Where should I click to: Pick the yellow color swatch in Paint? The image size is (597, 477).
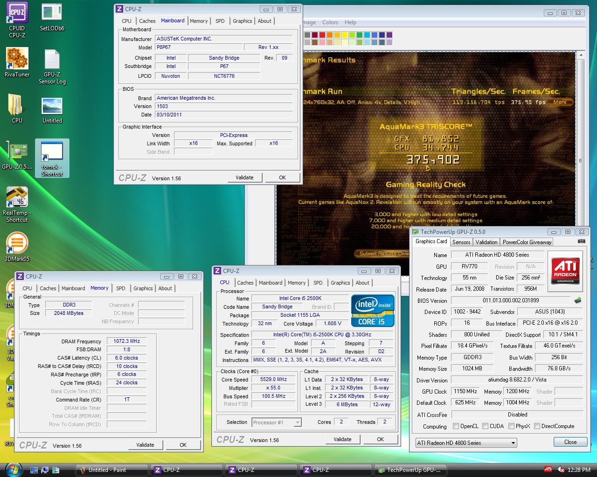click(345, 35)
